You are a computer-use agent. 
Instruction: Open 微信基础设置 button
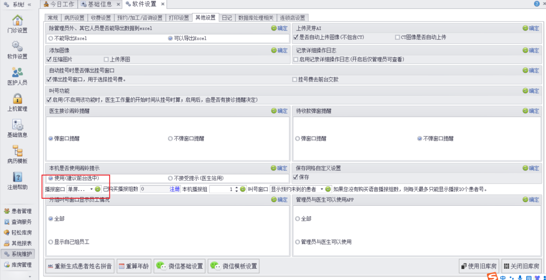tap(180, 266)
